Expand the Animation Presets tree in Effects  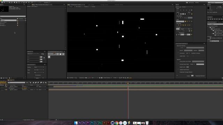(x=208, y=26)
